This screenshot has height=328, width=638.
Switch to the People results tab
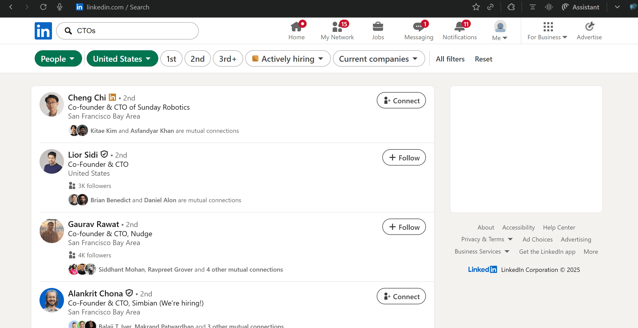(x=58, y=58)
